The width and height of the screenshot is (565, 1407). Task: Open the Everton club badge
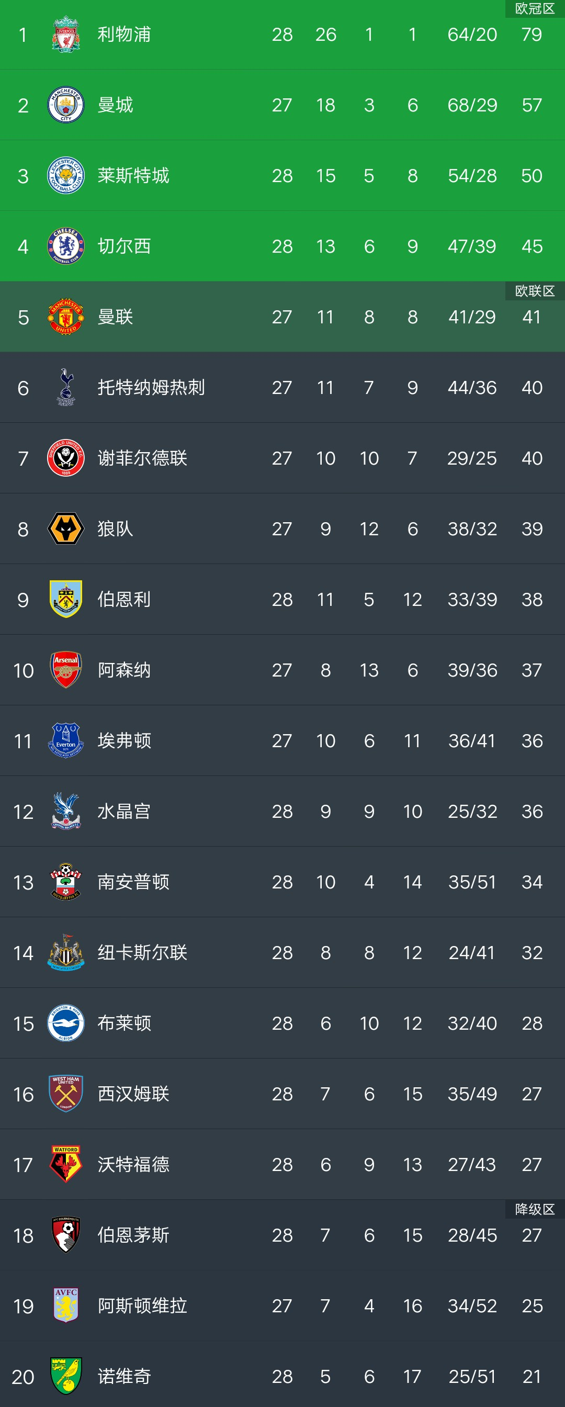pyautogui.click(x=66, y=740)
